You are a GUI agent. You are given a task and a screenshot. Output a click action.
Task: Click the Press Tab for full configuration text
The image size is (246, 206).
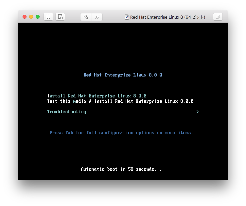point(121,133)
